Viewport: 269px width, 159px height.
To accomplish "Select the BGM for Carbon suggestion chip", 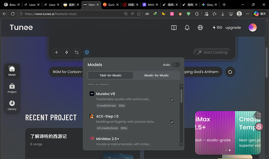I will [66, 72].
